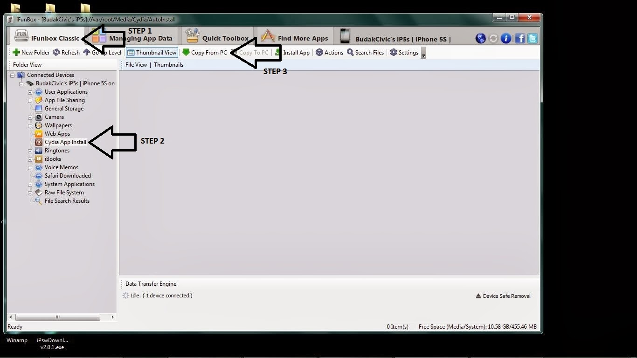Screen dimensions: 637x358
Task: Click the Web Apps icon
Action: (x=39, y=134)
